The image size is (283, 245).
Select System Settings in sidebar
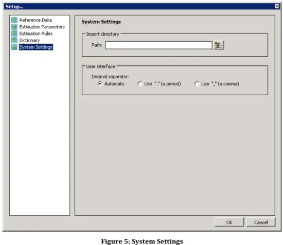pyautogui.click(x=36, y=47)
